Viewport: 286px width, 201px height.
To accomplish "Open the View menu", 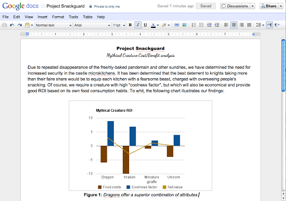I will (x=28, y=17).
